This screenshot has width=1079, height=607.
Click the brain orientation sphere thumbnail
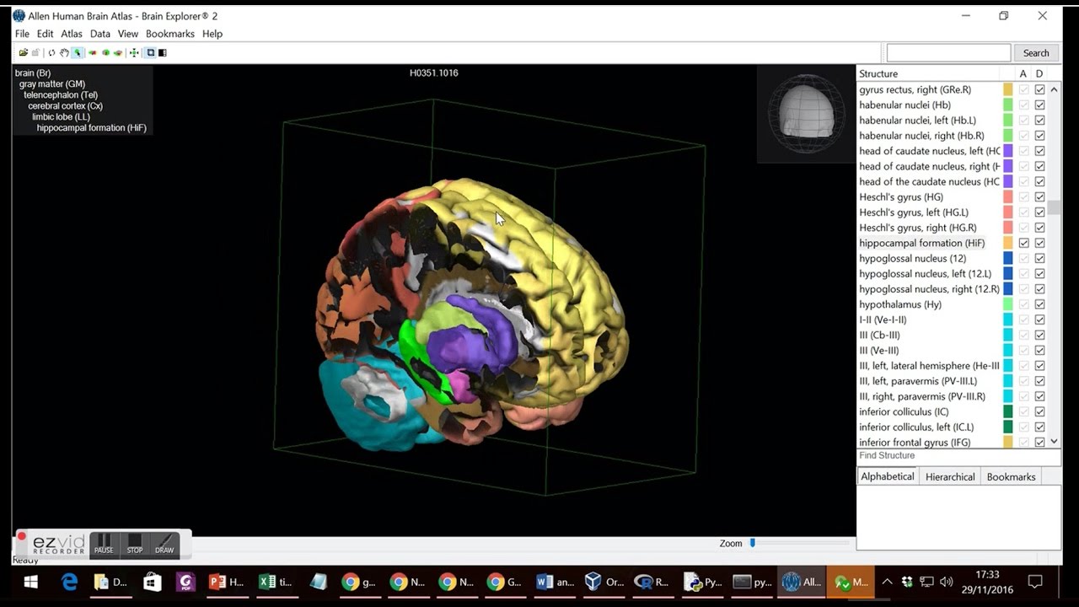[x=806, y=112]
